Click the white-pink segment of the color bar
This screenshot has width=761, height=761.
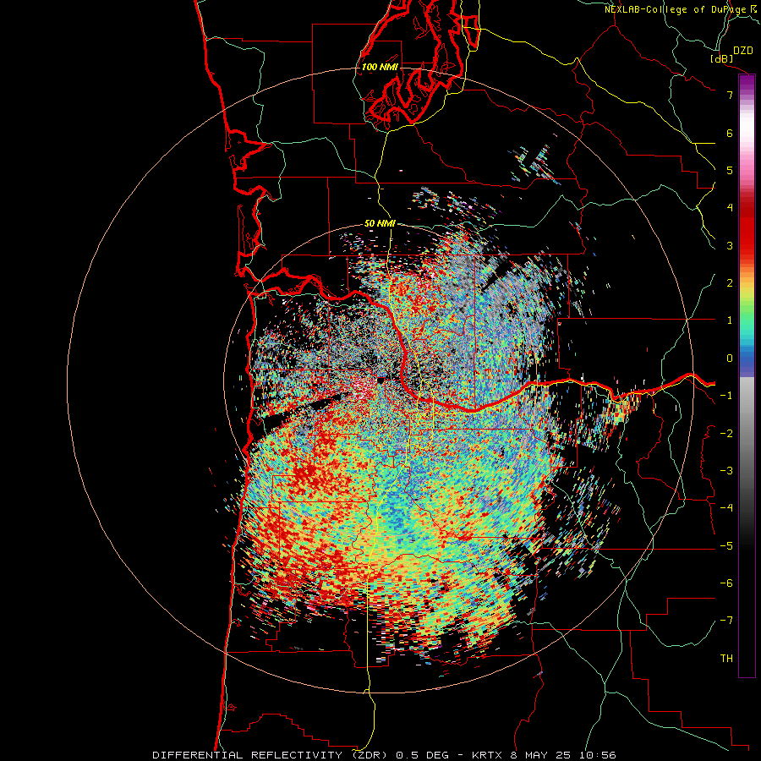click(x=747, y=140)
